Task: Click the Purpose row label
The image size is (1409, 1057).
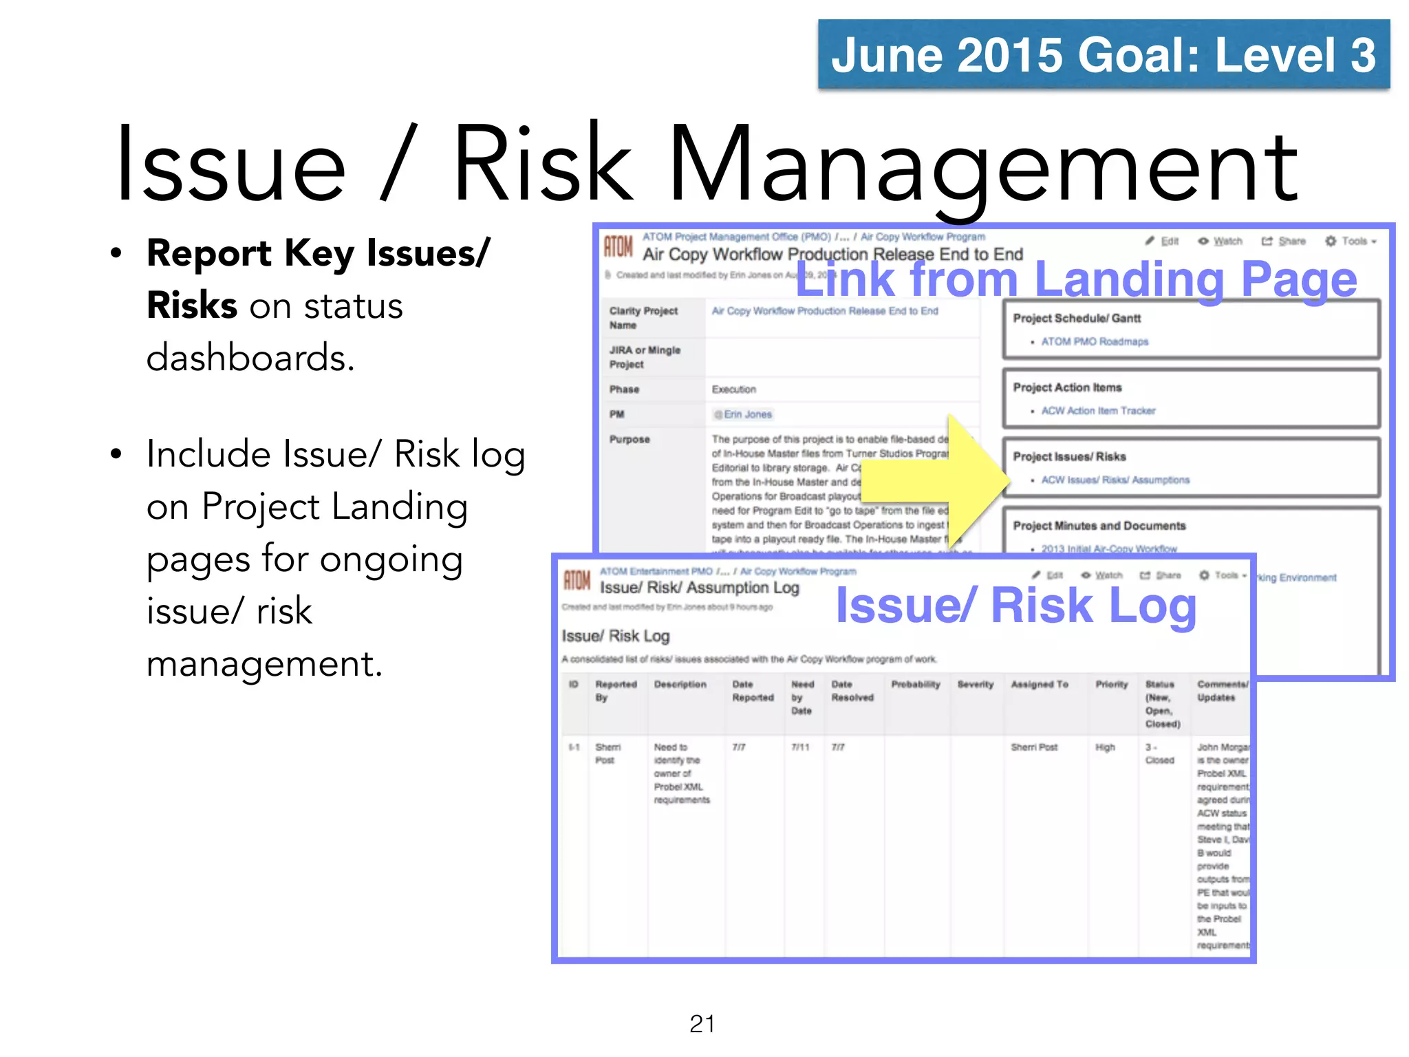Action: (630, 439)
